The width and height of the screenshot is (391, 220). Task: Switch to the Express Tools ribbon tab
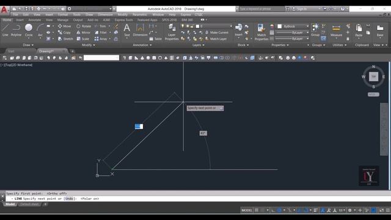pyautogui.click(x=123, y=20)
